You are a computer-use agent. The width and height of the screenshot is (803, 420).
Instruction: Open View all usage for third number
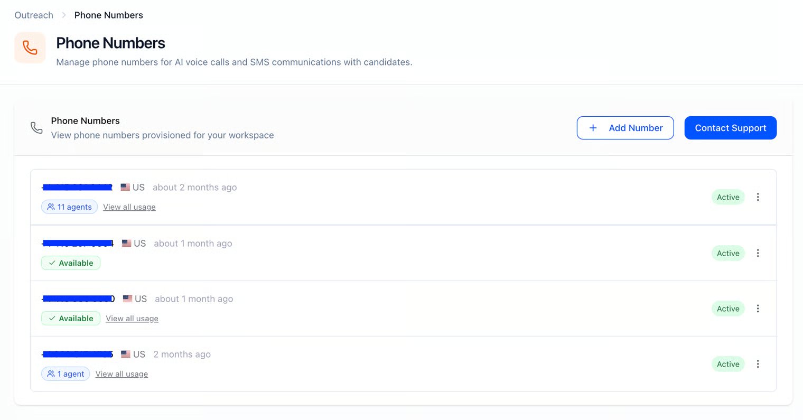pos(132,319)
